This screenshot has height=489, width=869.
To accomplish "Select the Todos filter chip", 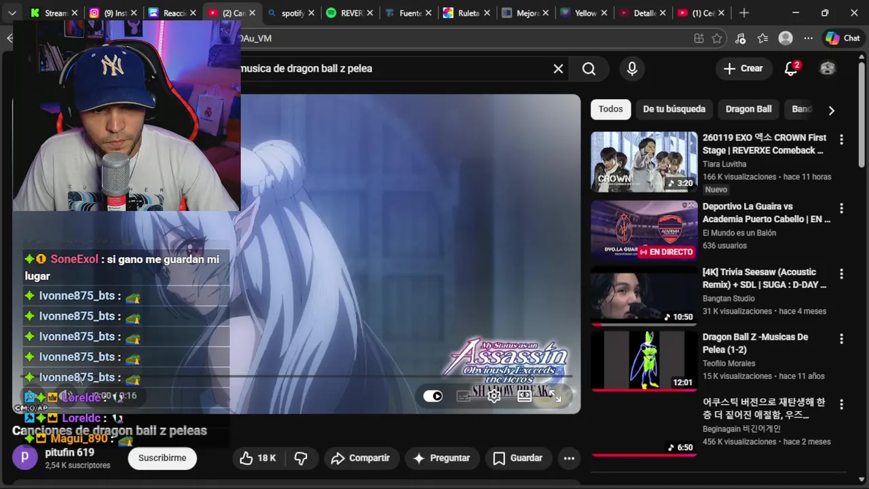I will pos(610,109).
